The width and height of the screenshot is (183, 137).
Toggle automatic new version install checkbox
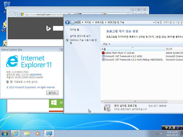click(x=11, y=82)
